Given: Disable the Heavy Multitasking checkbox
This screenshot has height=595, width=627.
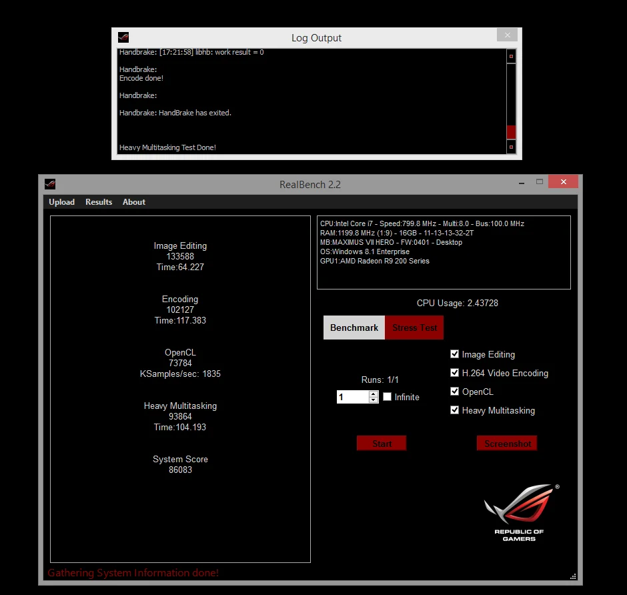Looking at the screenshot, I should [454, 410].
